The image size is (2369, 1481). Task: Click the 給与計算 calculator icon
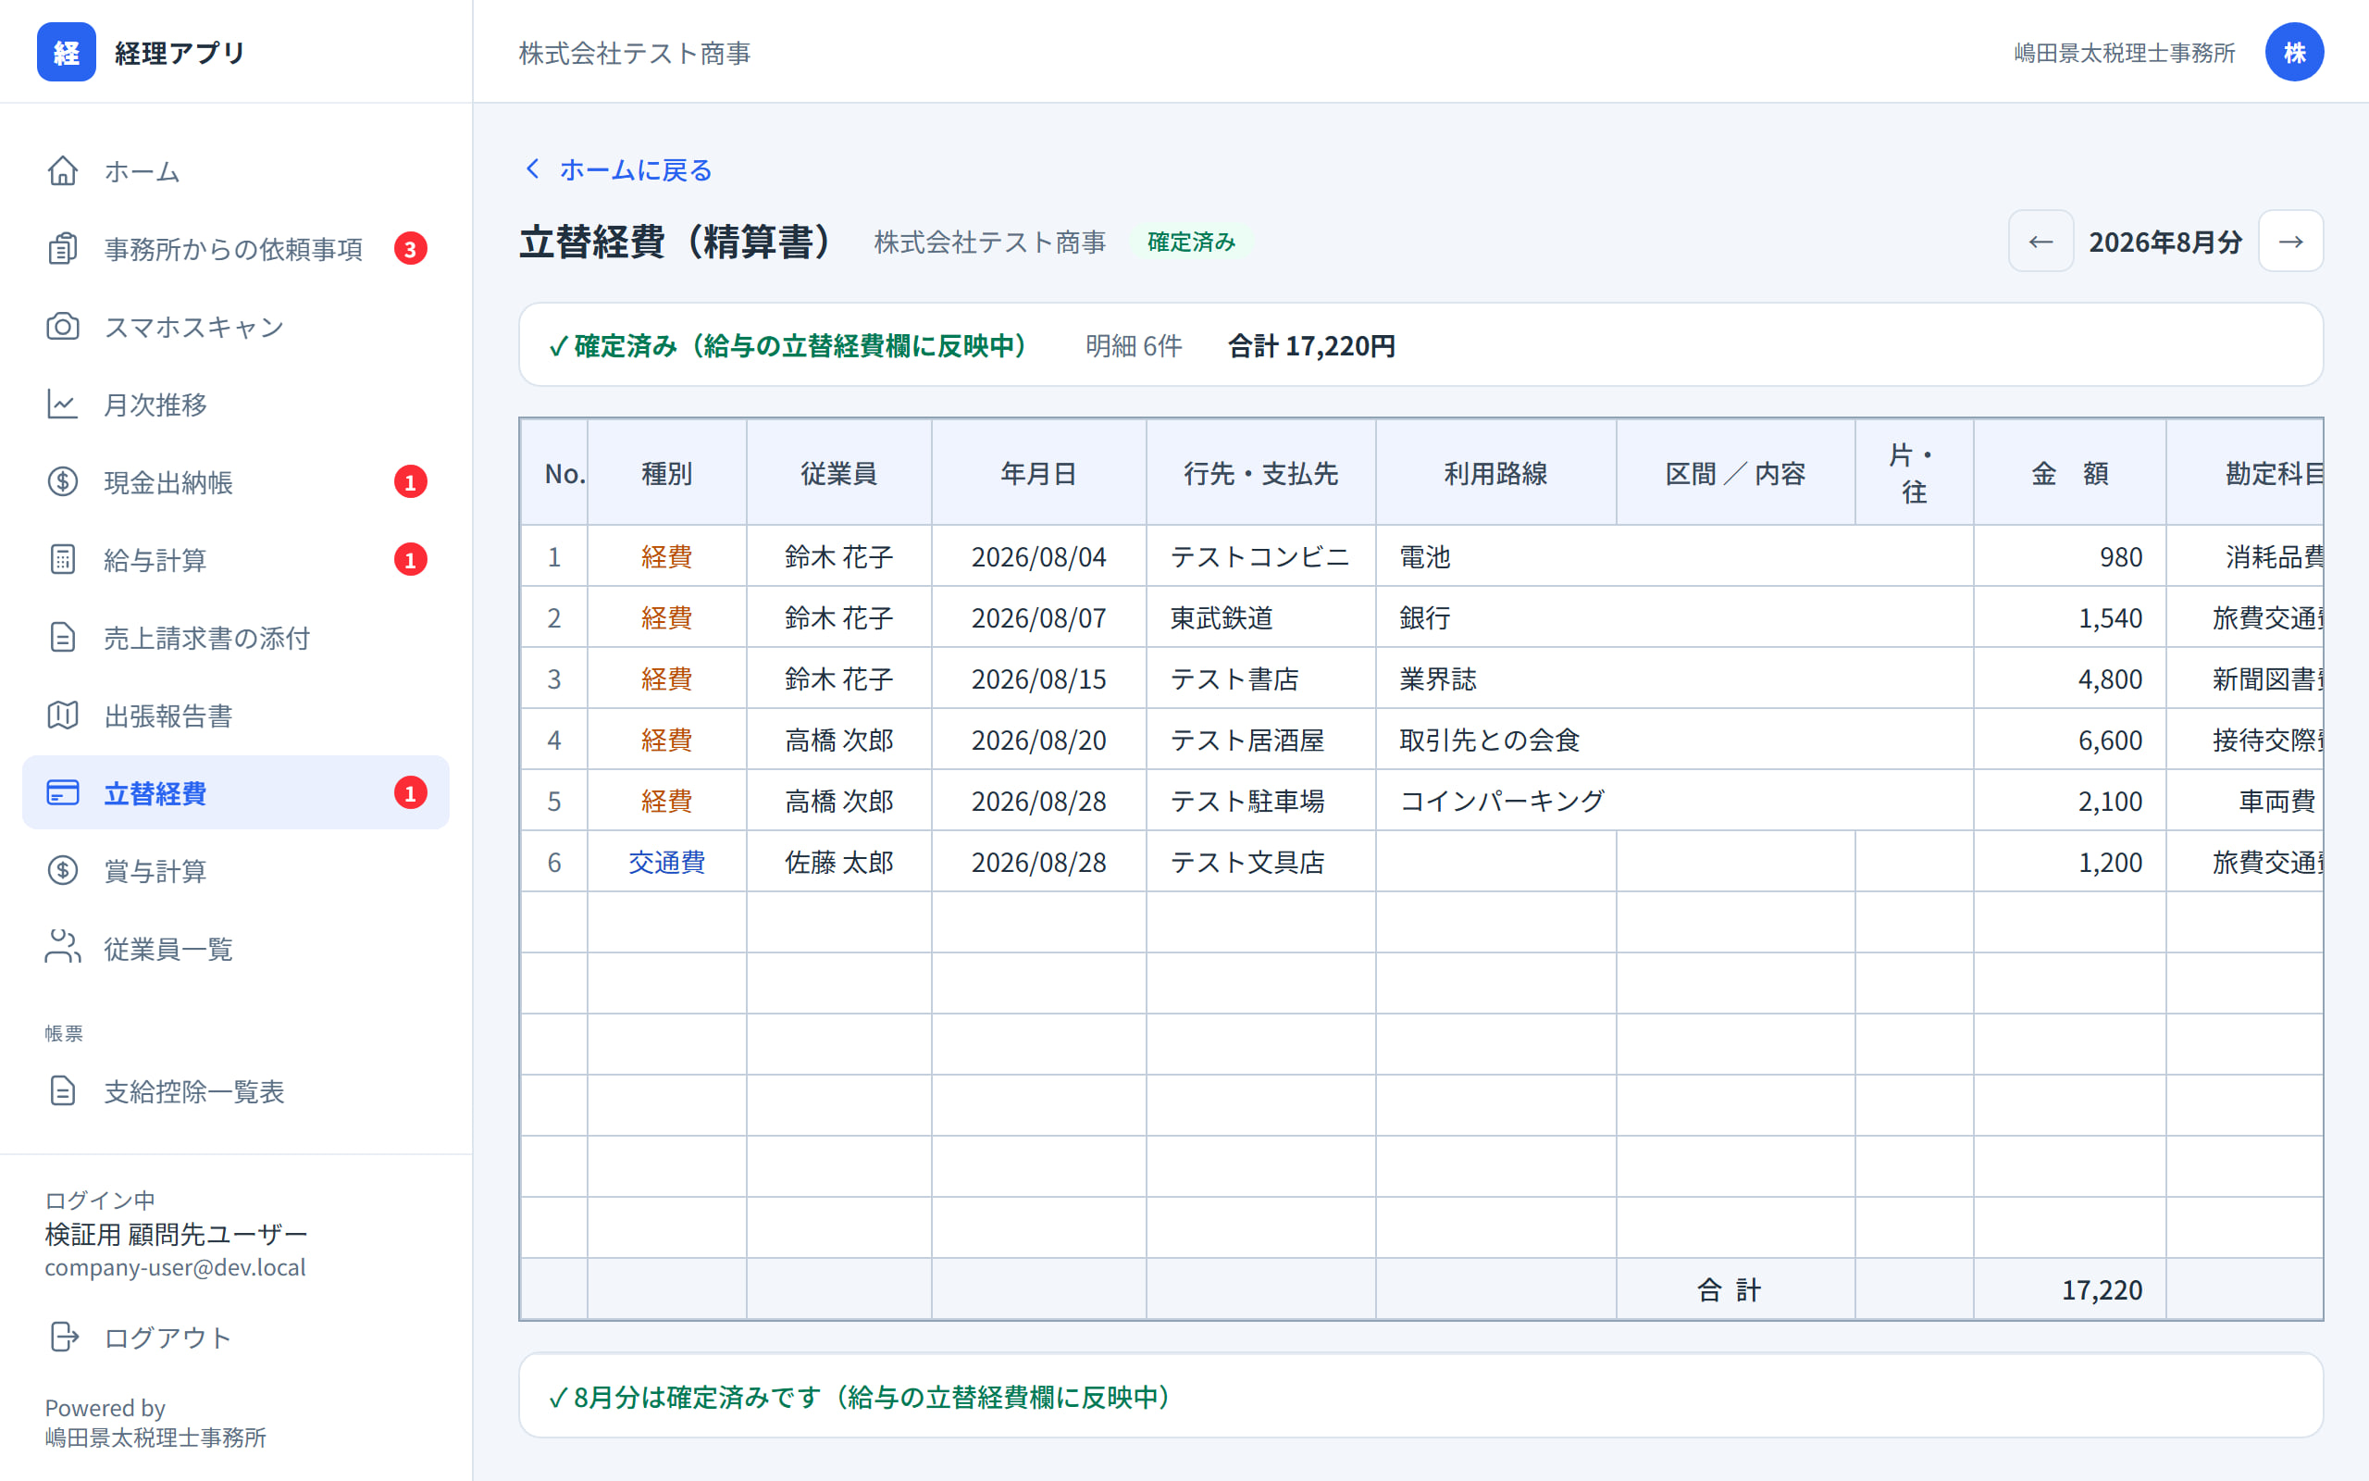(x=63, y=559)
